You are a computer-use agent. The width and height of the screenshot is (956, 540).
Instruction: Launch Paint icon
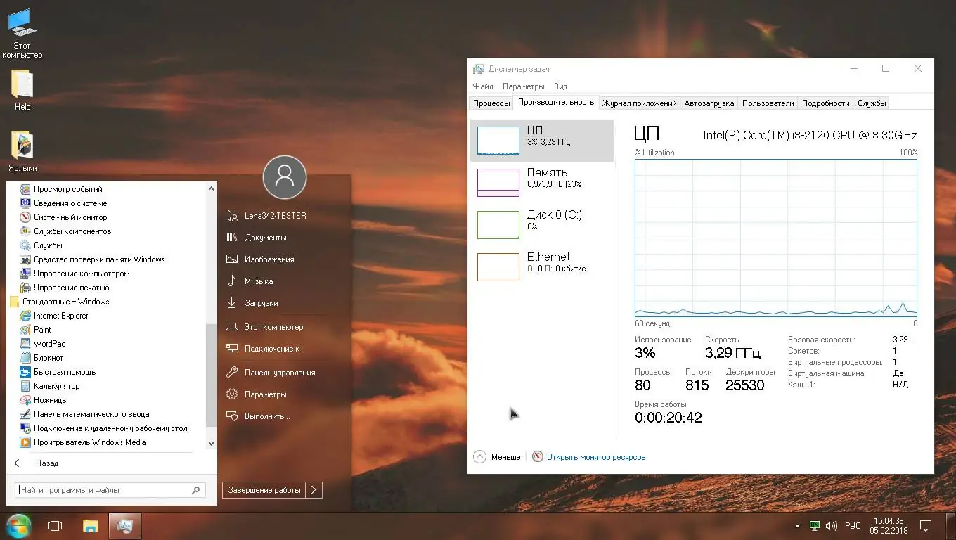pyautogui.click(x=26, y=330)
